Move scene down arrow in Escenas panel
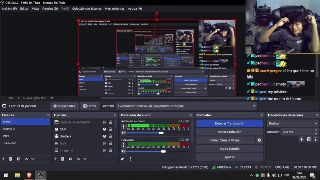 pyautogui.click(x=33, y=159)
